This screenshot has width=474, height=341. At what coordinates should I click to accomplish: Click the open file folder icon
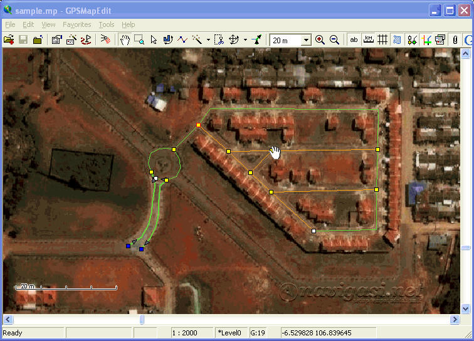(9, 39)
